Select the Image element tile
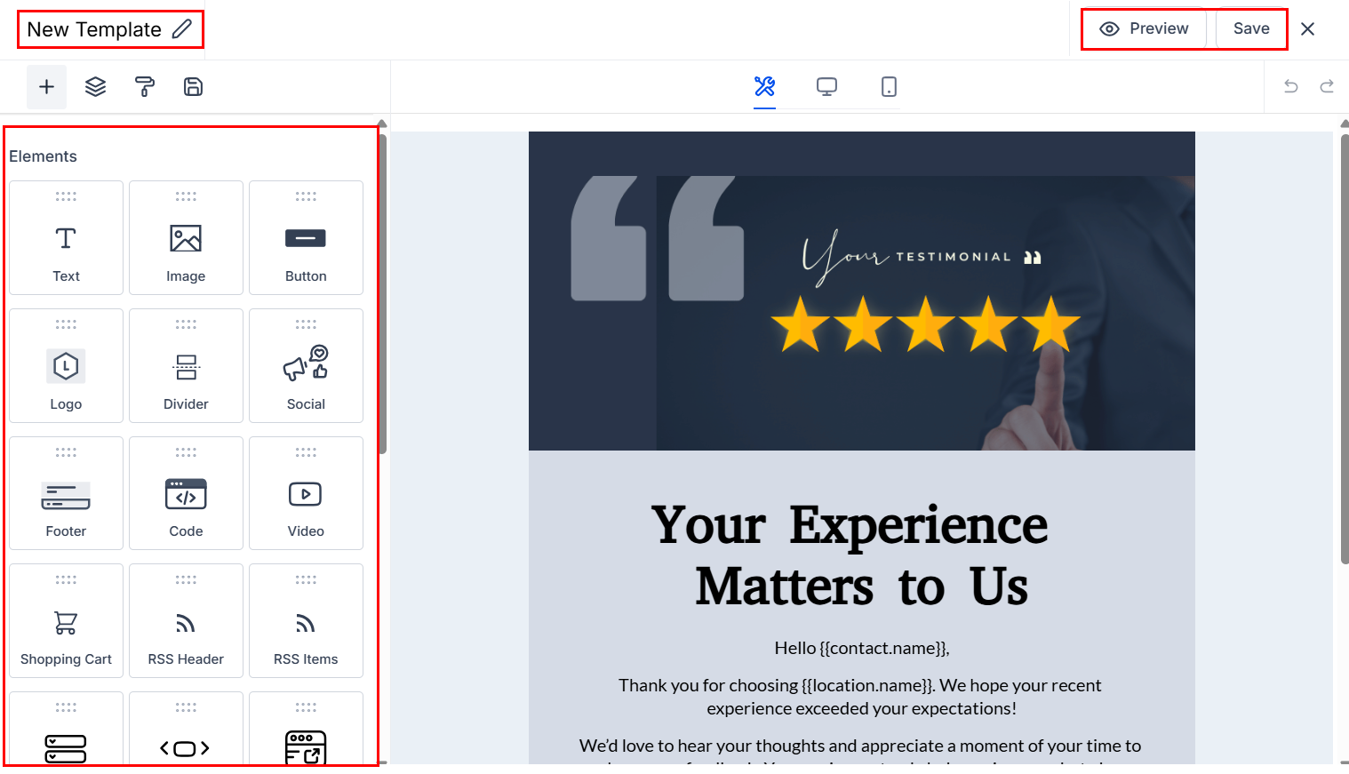The image size is (1349, 774). pyautogui.click(x=186, y=238)
